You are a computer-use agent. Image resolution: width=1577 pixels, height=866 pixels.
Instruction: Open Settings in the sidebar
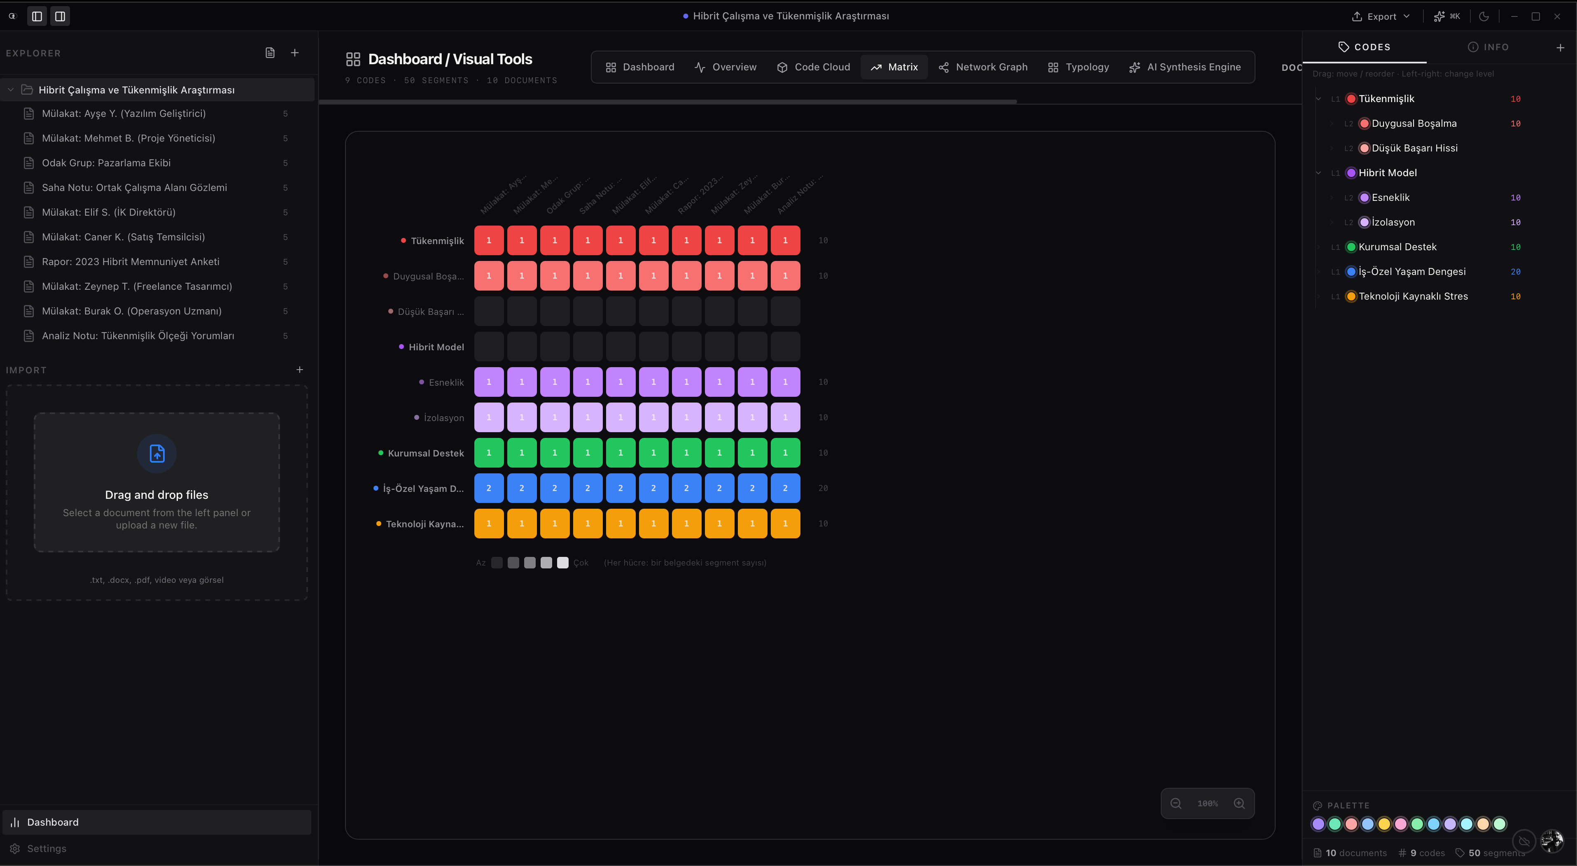pyautogui.click(x=47, y=848)
